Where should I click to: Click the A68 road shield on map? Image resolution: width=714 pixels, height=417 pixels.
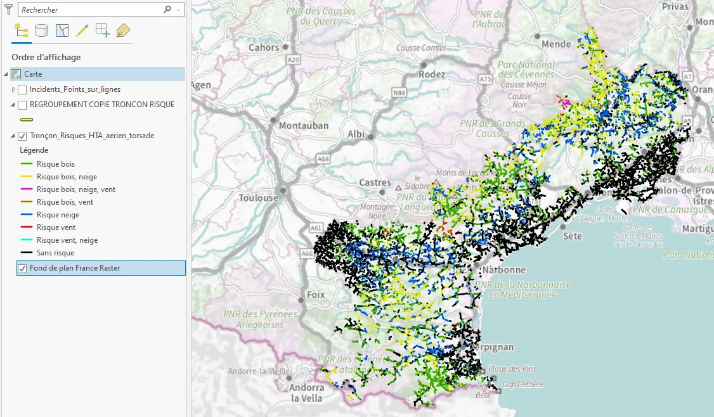tap(323, 159)
